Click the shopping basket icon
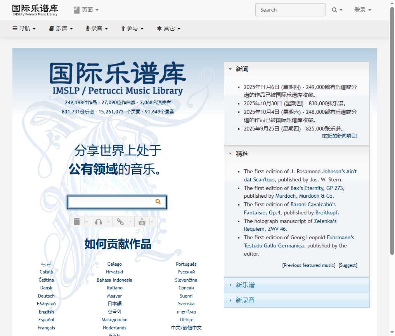The width and height of the screenshot is (395, 336). pyautogui.click(x=142, y=221)
